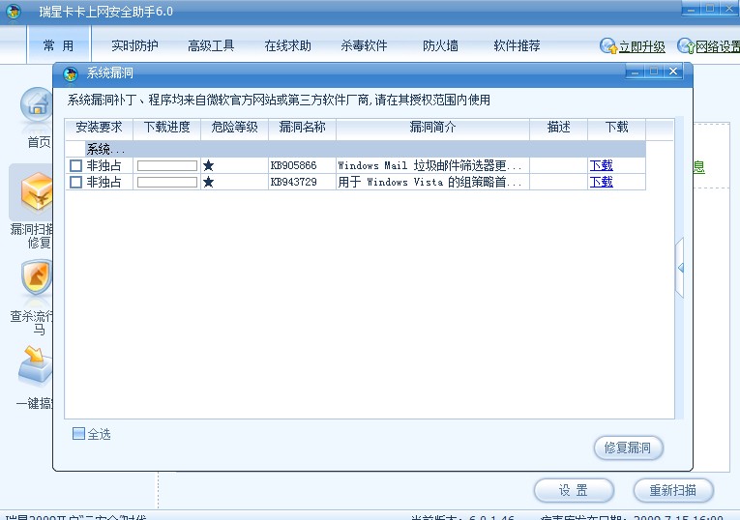Viewport: 740px width, 520px height.
Task: Select the 用于 Windows Vista 的组策略 description cell
Action: point(432,182)
